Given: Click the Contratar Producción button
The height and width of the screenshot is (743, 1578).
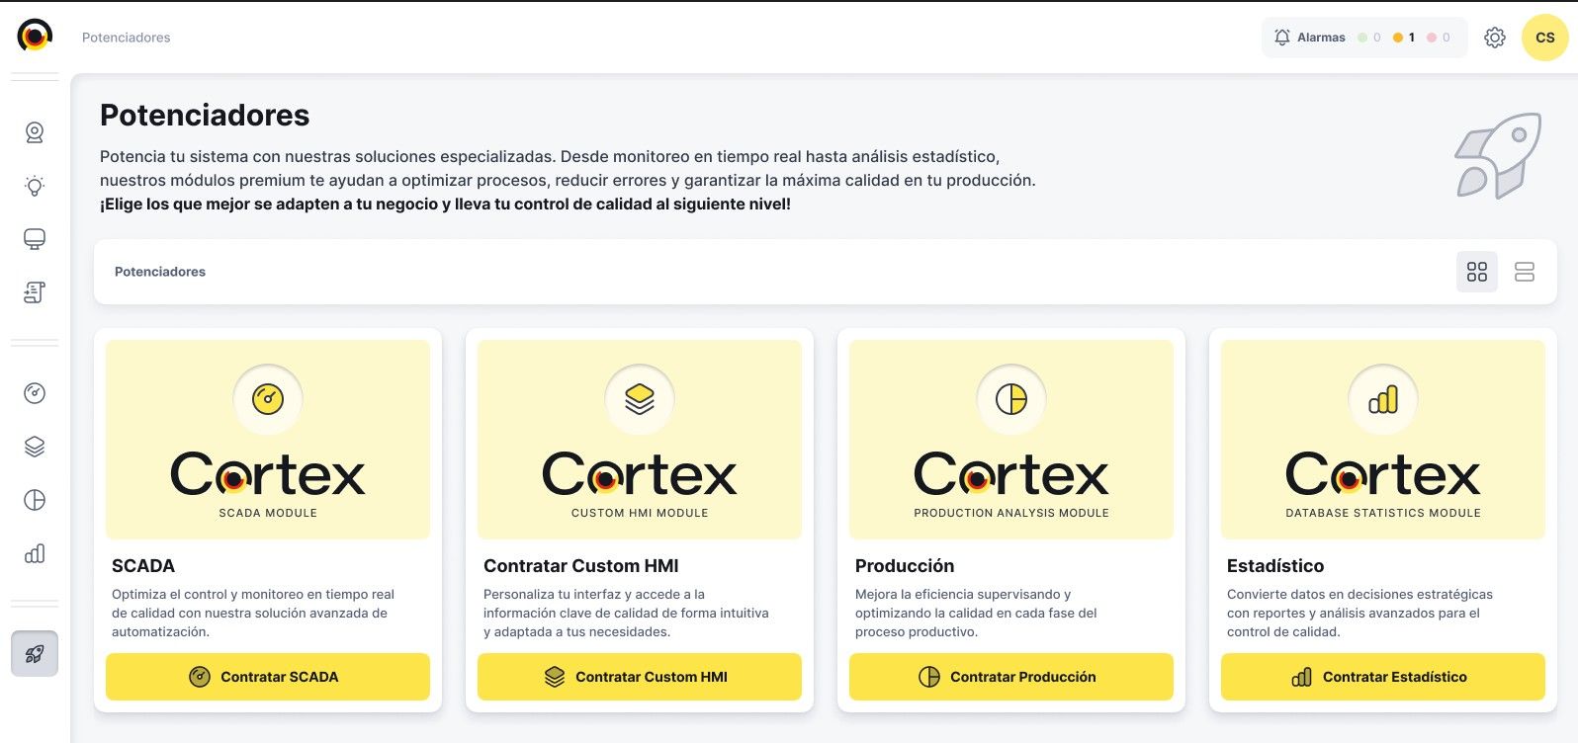Looking at the screenshot, I should 1010,677.
